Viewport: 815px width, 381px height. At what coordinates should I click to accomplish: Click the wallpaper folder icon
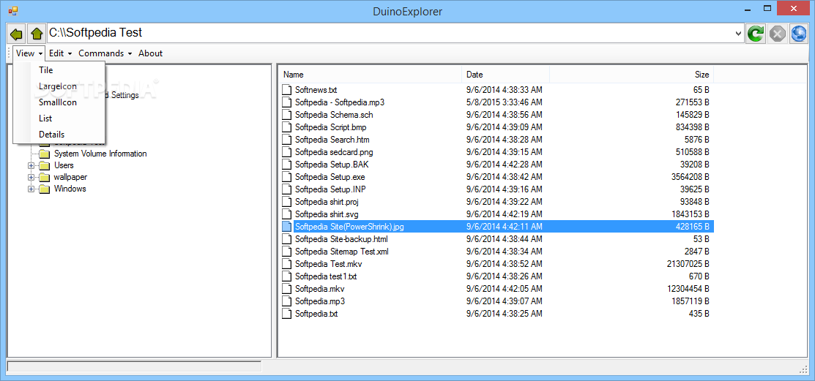point(45,177)
